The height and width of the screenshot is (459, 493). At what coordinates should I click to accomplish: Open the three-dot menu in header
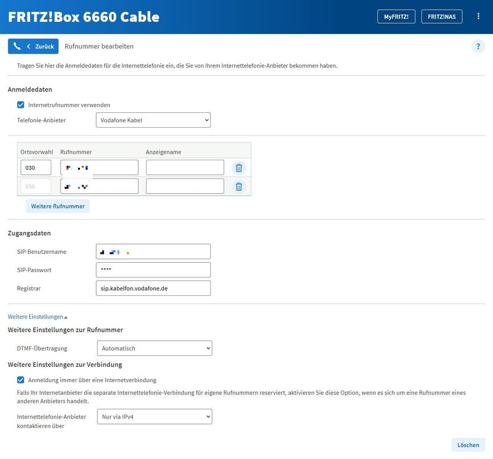tap(478, 16)
